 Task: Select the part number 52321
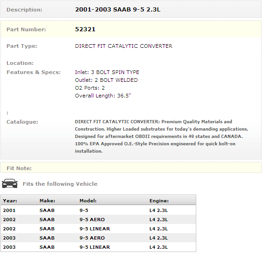point(85,29)
